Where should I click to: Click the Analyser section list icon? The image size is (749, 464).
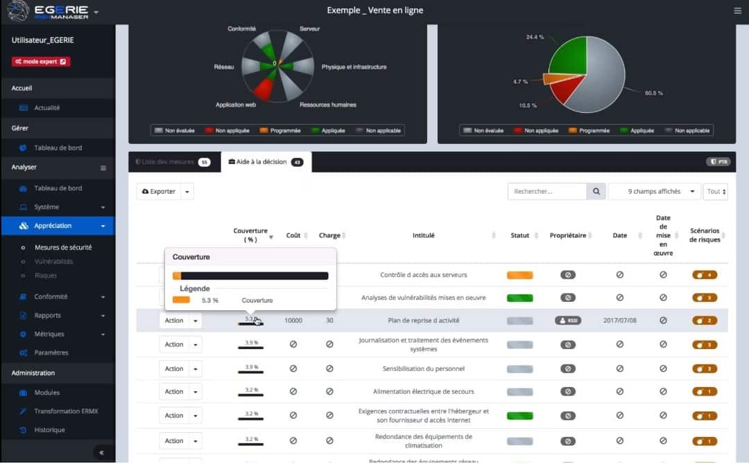coord(103,168)
